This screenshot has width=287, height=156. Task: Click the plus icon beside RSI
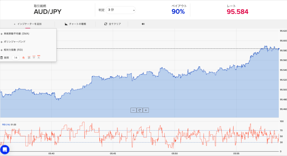[x=1, y=50]
